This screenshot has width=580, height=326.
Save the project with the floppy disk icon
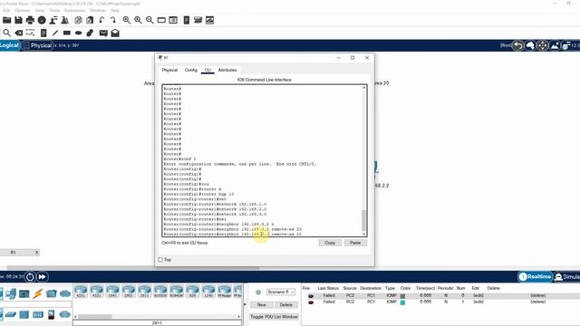(18, 20)
